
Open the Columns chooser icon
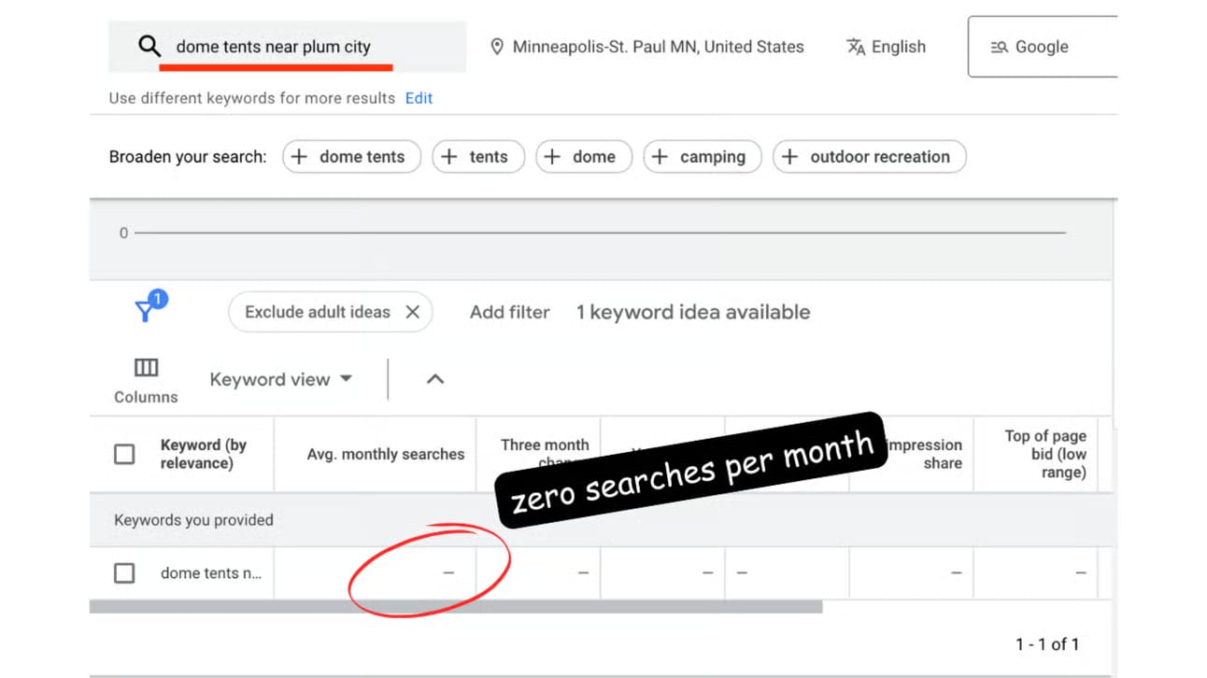coord(146,367)
